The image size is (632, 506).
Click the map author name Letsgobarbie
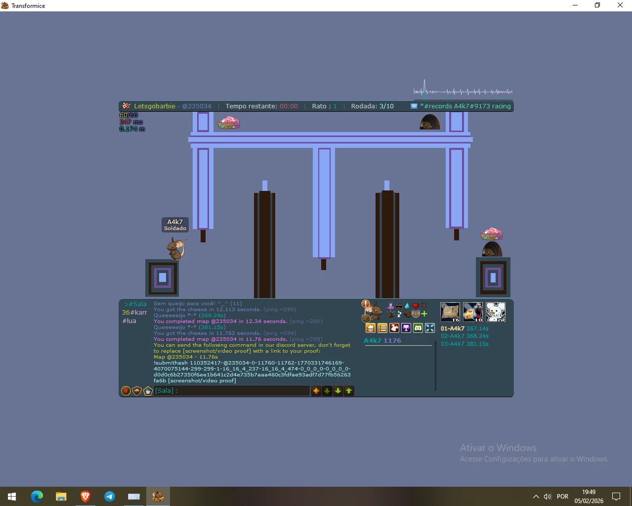pos(155,106)
